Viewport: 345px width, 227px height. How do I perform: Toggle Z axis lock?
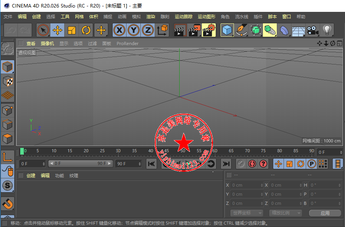148,30
